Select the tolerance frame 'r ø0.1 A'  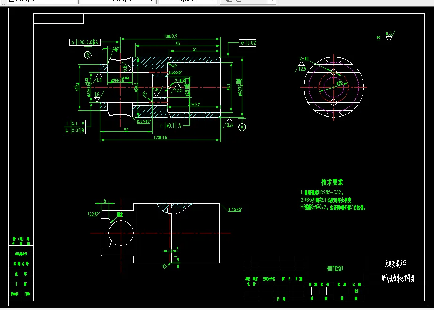click(x=170, y=125)
